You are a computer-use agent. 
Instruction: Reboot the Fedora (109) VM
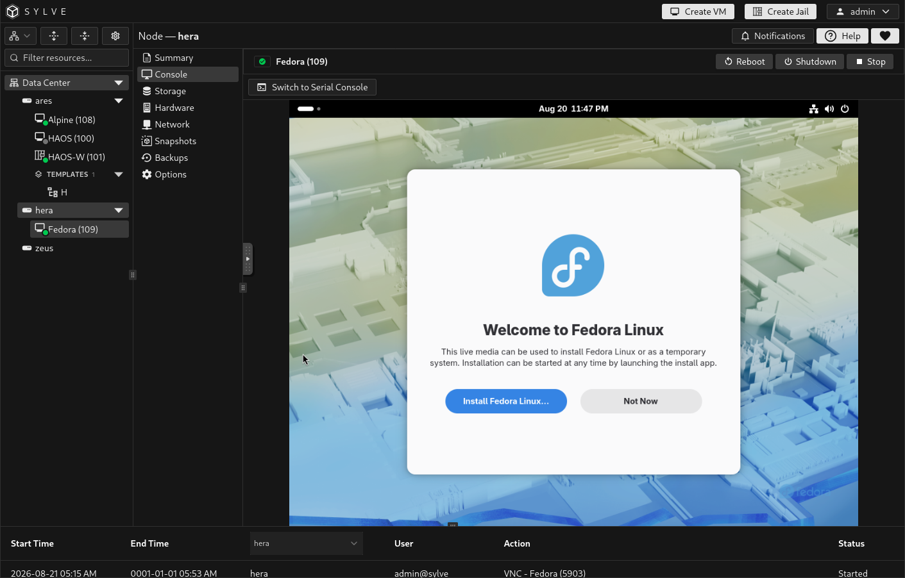(x=745, y=62)
